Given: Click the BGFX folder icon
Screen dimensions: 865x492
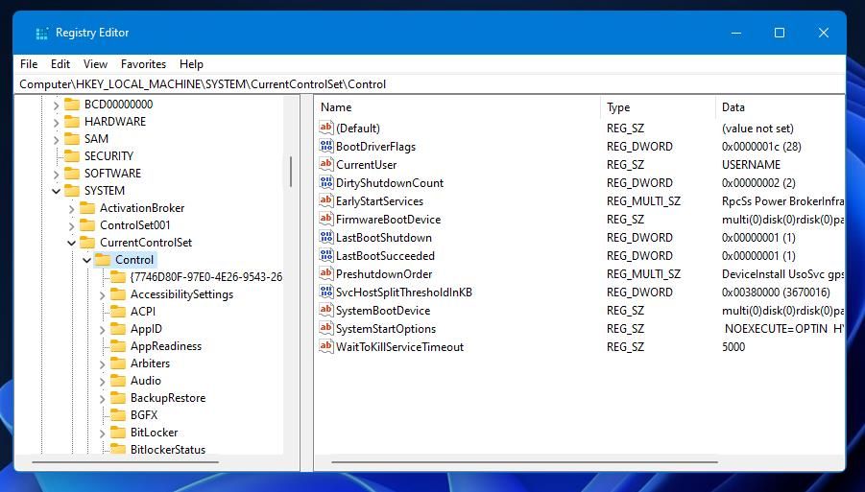Looking at the screenshot, I should [x=118, y=415].
